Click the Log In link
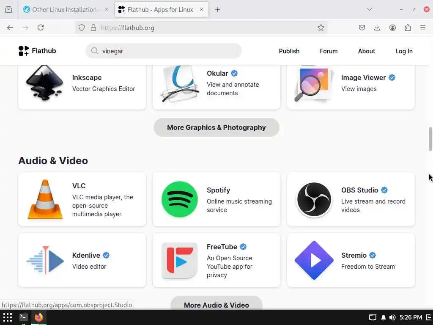 click(404, 51)
